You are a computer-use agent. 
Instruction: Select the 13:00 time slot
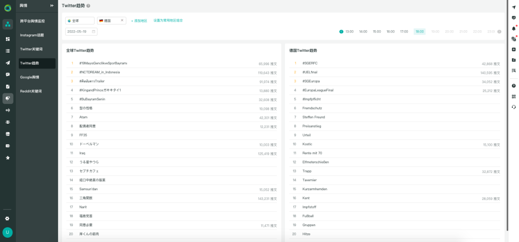pos(349,32)
